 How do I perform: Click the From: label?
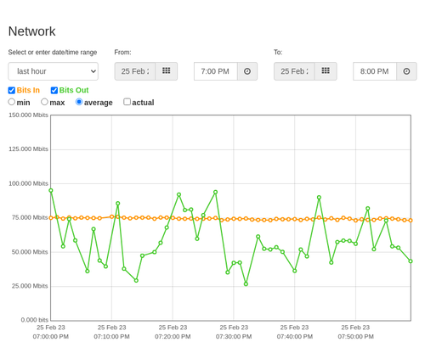[122, 53]
